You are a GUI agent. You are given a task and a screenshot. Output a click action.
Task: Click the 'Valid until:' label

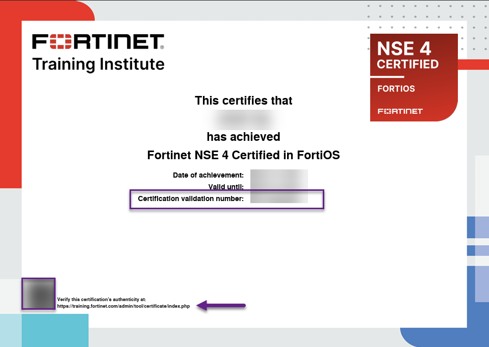(x=226, y=187)
